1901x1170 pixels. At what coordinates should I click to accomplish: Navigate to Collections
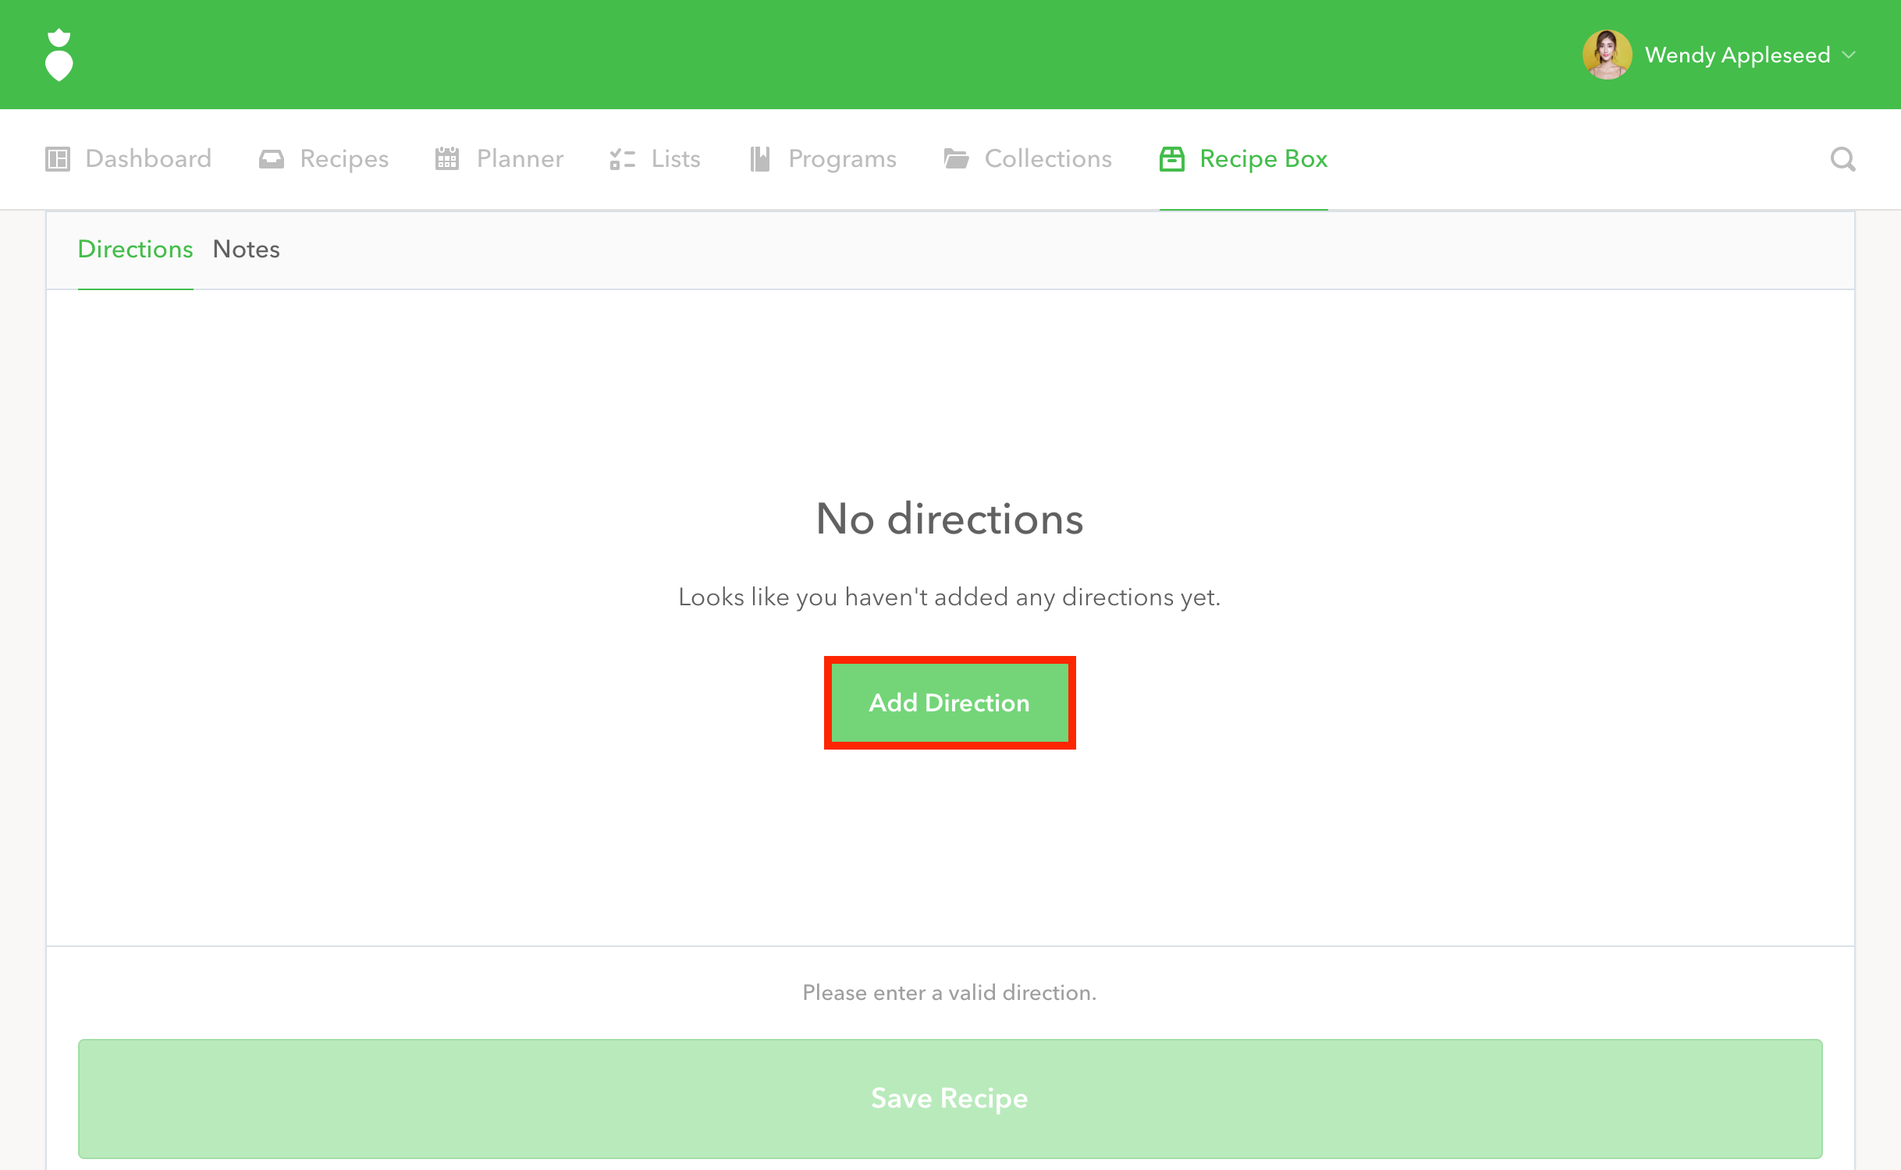[x=1047, y=159]
